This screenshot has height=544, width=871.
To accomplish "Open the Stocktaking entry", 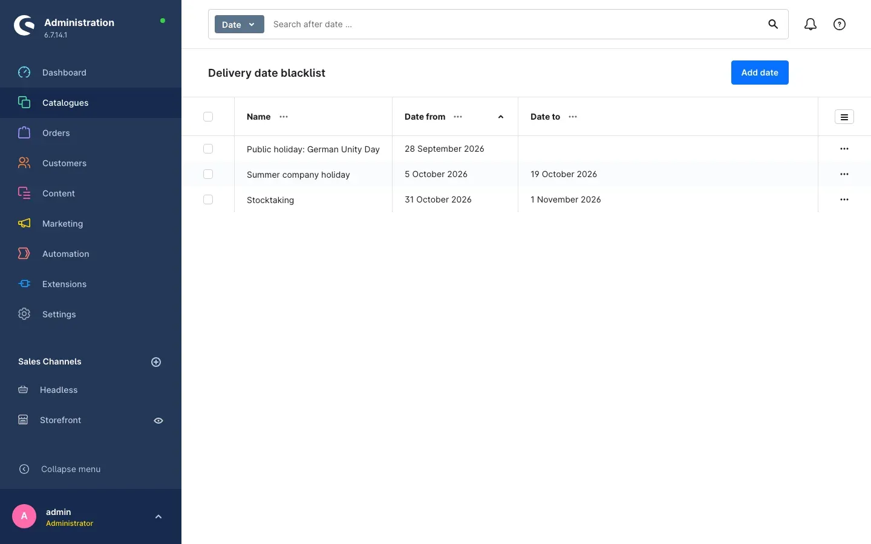I will click(270, 200).
